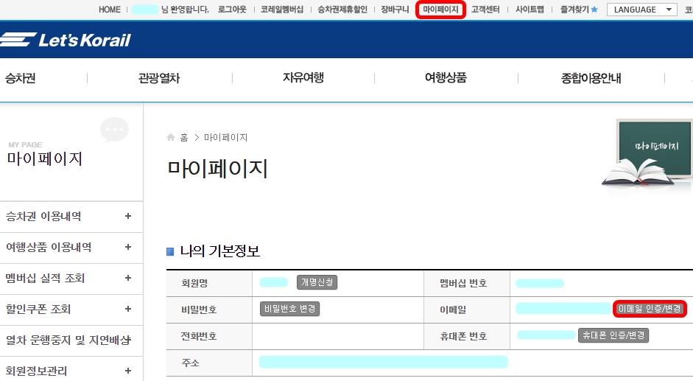Open the 코레일멤버십 link
The width and height of the screenshot is (693, 381).
tap(282, 10)
